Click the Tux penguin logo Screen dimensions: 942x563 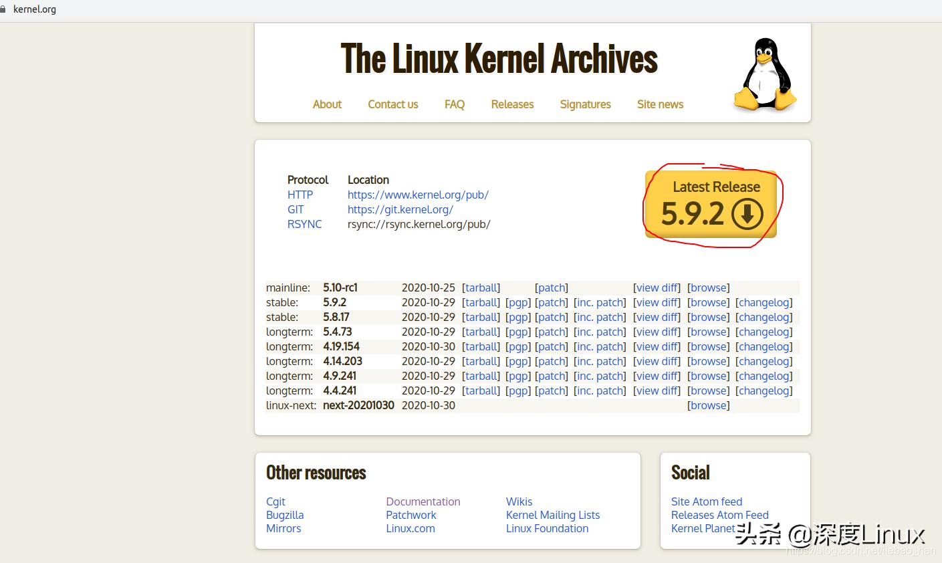[x=766, y=74]
